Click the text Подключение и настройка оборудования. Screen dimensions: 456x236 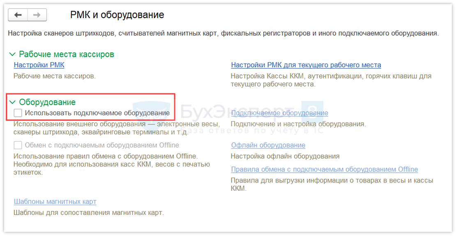[298, 124]
